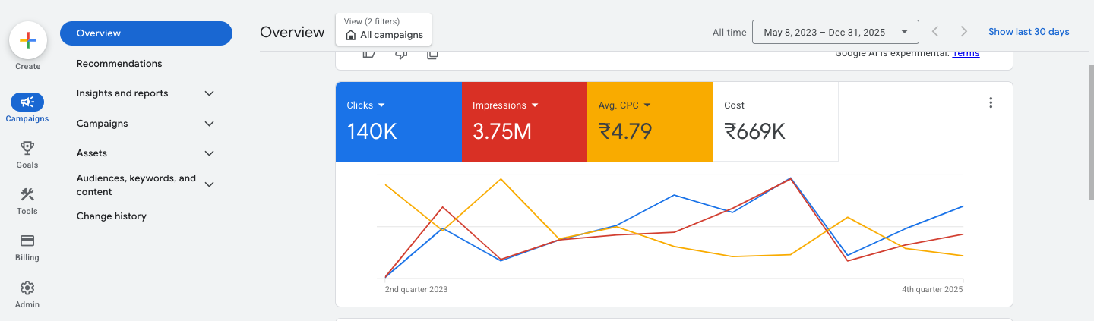Go to previous date range arrow

click(x=935, y=32)
